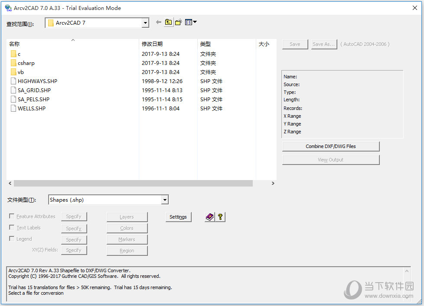
Task: Close the Arcv2CAD window
Action: click(x=415, y=8)
